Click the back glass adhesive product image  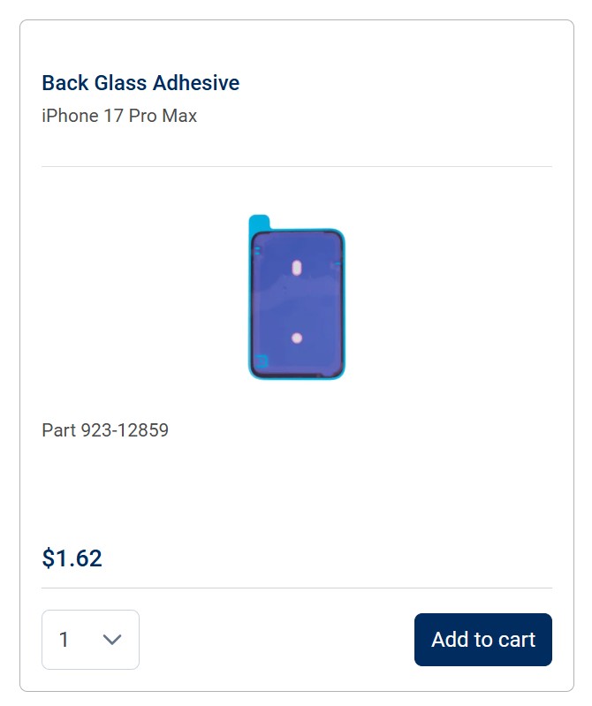(x=296, y=298)
